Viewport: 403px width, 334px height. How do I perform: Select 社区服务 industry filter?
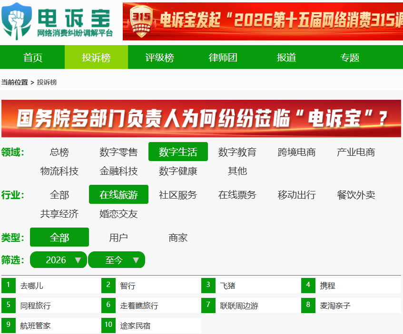(178, 195)
